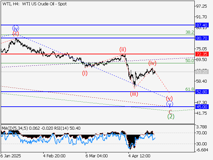Click the 50.0 Fibonacci level label

pos(189,61)
